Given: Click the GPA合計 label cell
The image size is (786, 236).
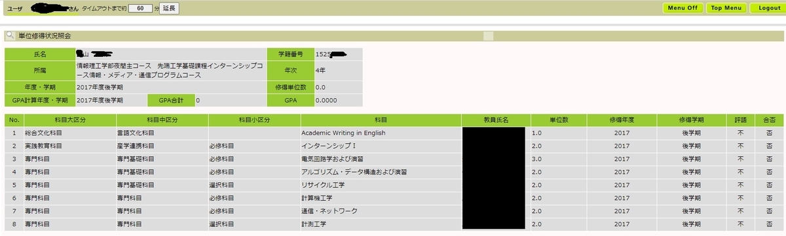Looking at the screenshot, I should (x=170, y=100).
